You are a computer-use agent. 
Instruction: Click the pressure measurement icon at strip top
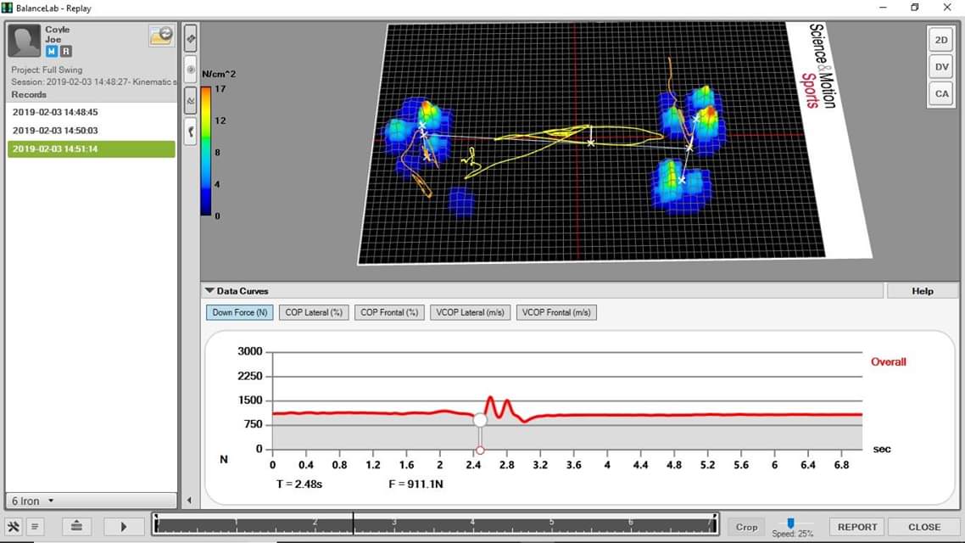click(x=190, y=38)
